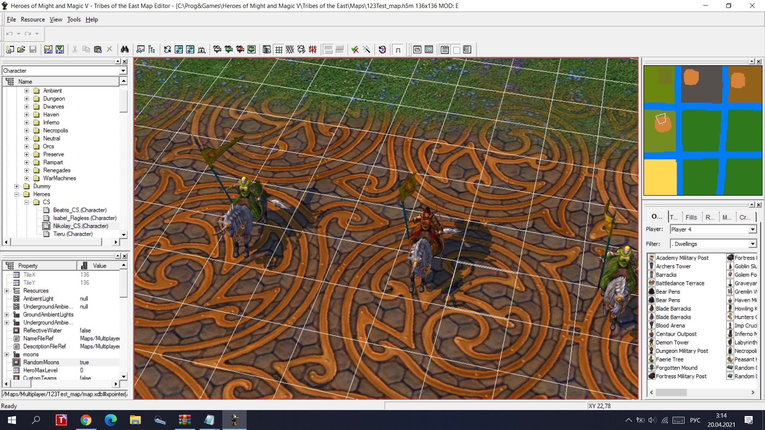Click the red crossed grid icon
Screen dimensions: 765x430
click(x=313, y=49)
